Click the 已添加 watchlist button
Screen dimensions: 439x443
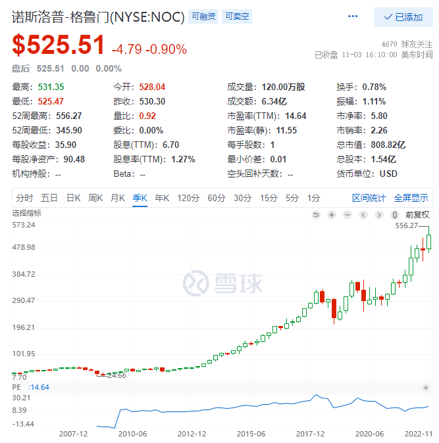tap(403, 17)
